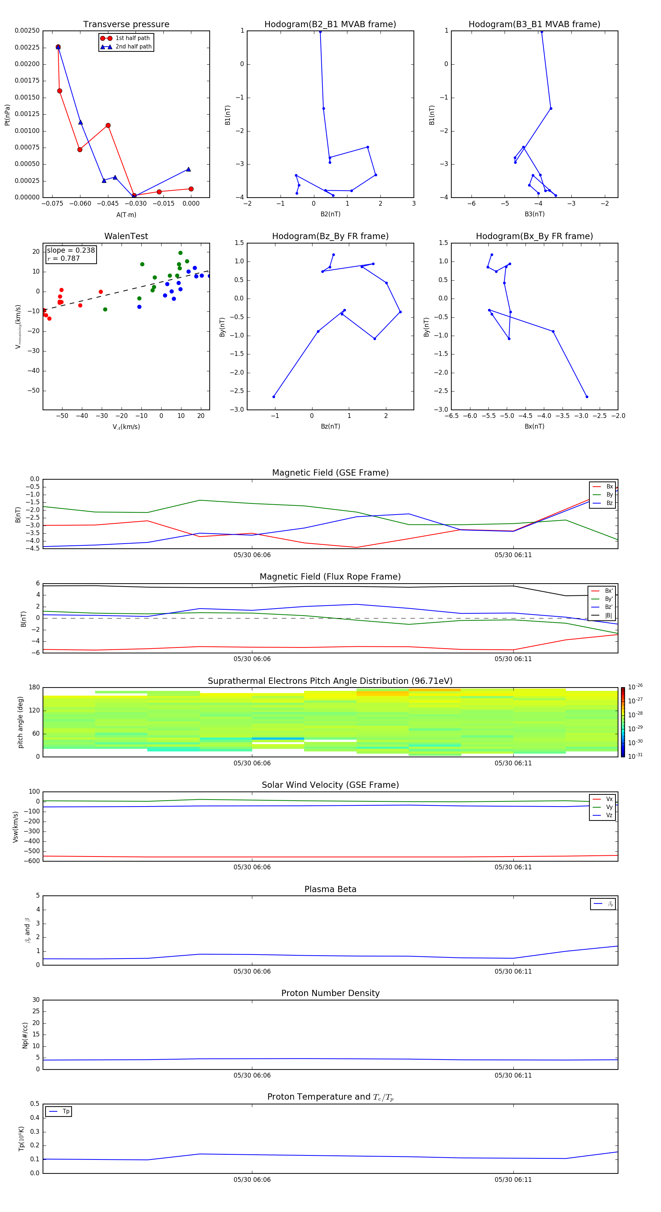
Task: Click the Bx entry in the GSE magnetic field legend
Action: click(603, 487)
